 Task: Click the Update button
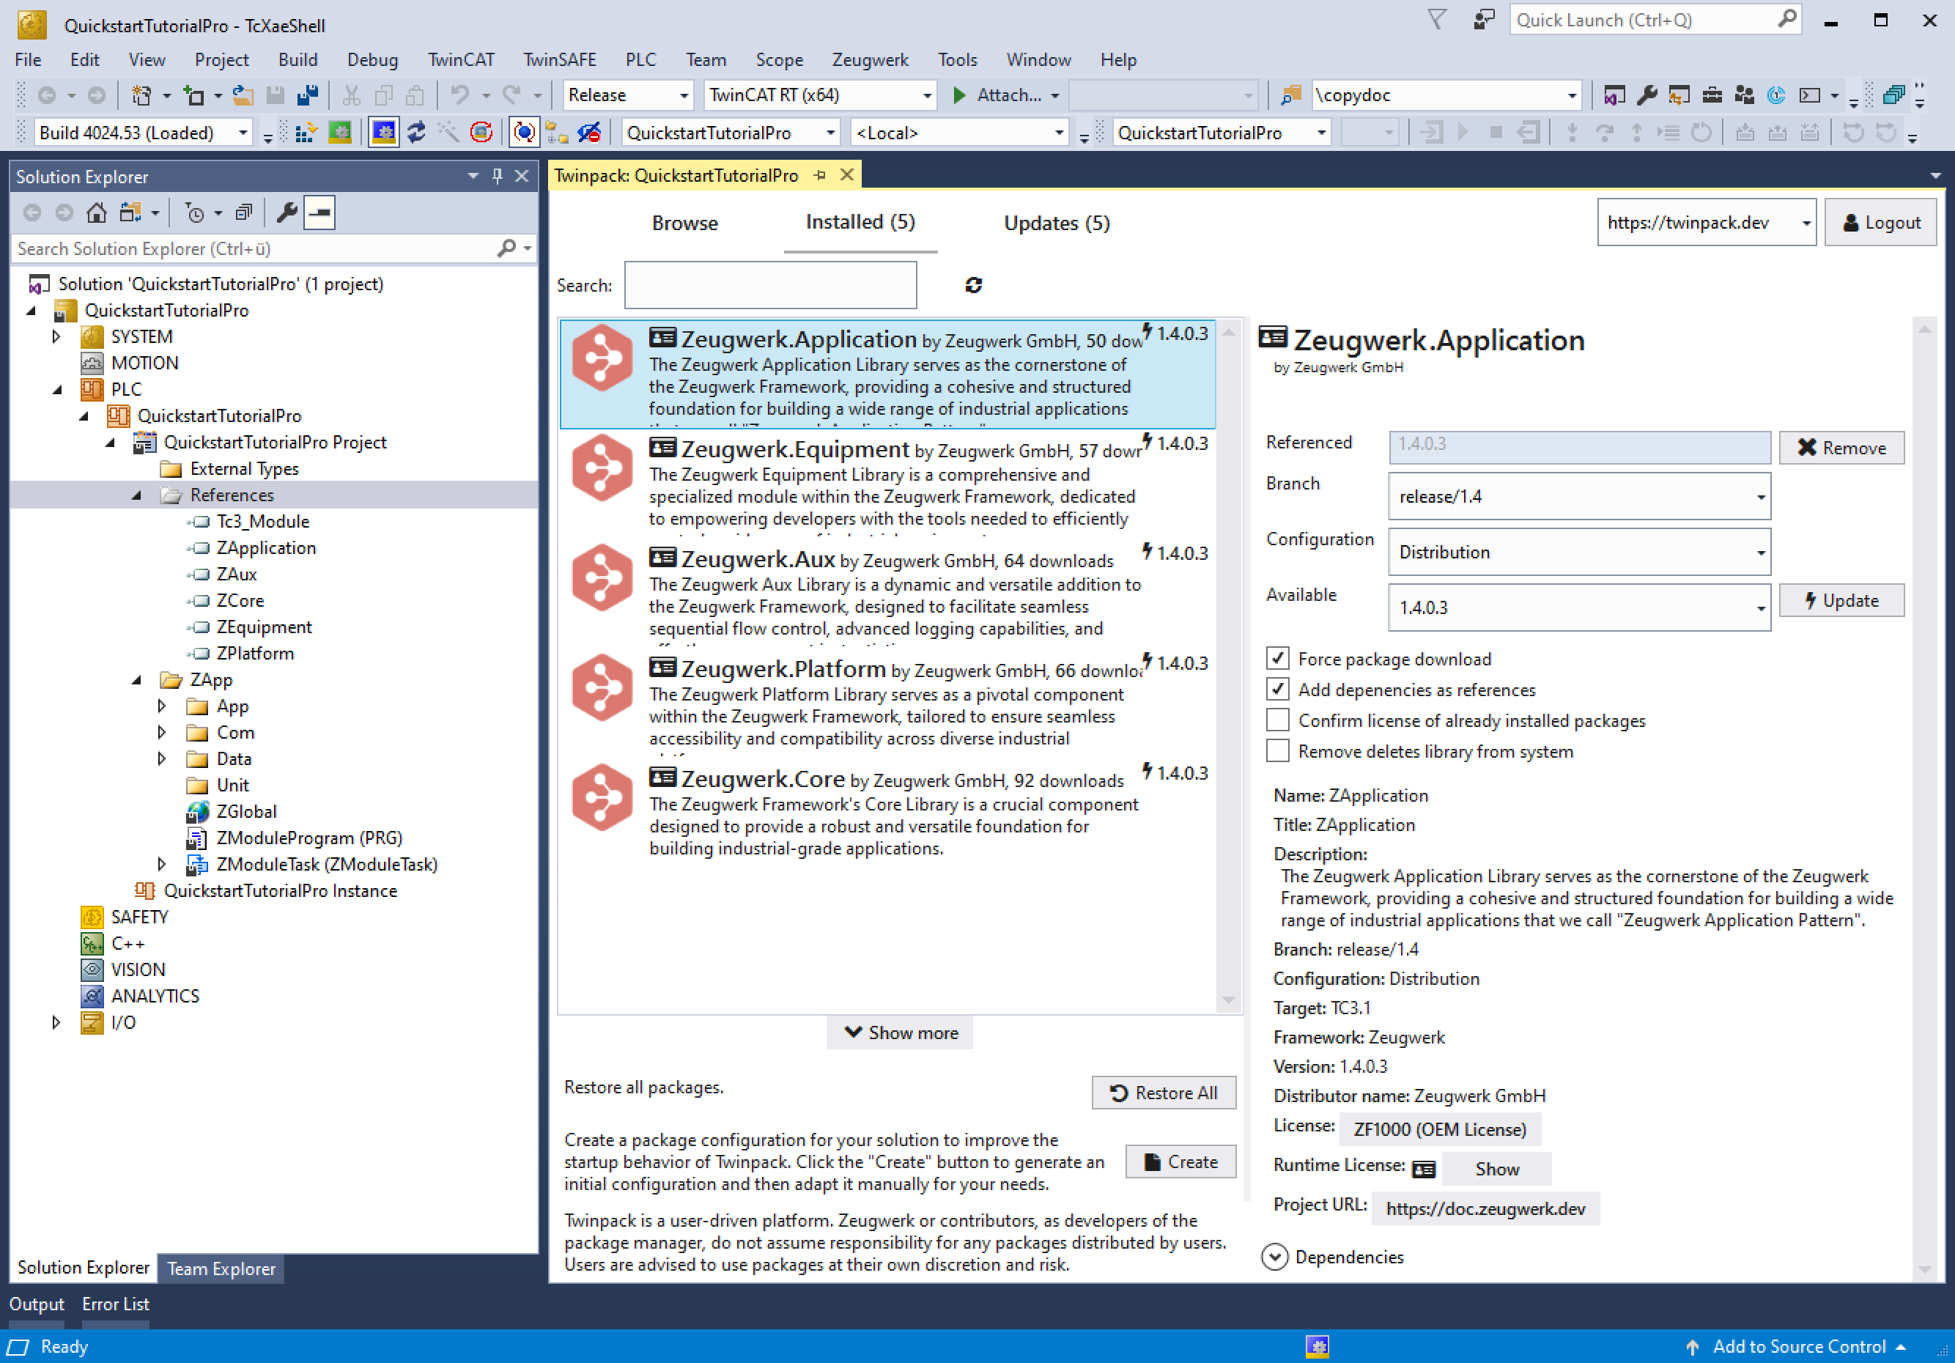(1841, 600)
